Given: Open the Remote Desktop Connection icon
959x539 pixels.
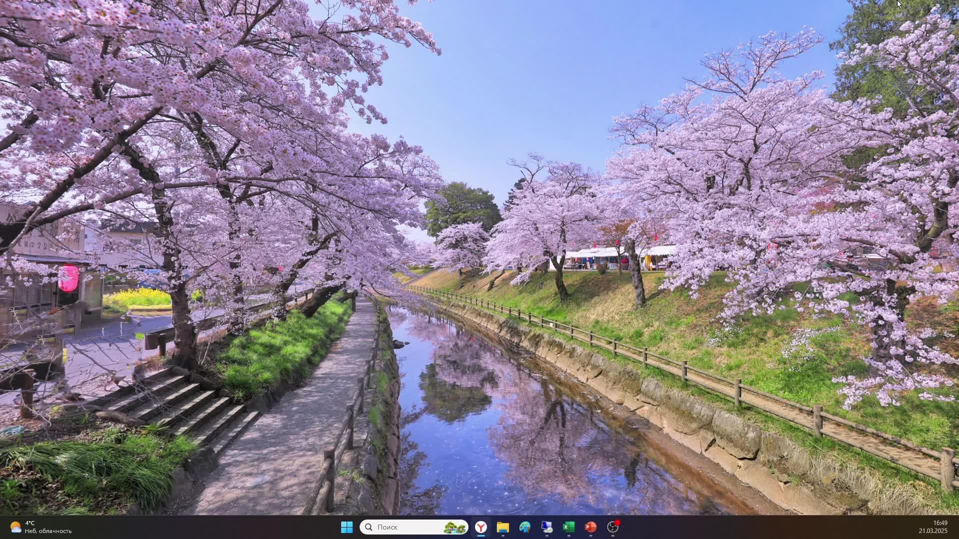Looking at the screenshot, I should pyautogui.click(x=546, y=527).
